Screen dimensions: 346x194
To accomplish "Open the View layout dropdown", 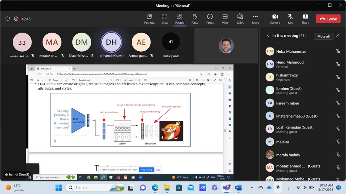I will point(225,19).
